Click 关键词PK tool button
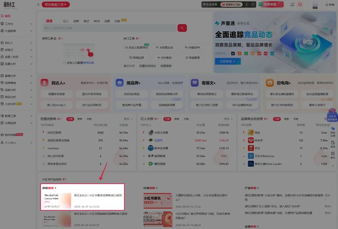The image size is (338, 229). [x=192, y=47]
